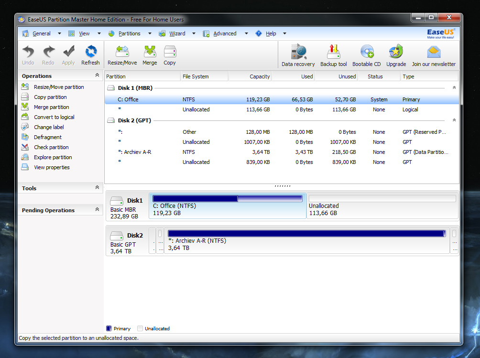Image resolution: width=480 pixels, height=358 pixels.
Task: Click the Merge toolbar icon
Action: (x=150, y=52)
